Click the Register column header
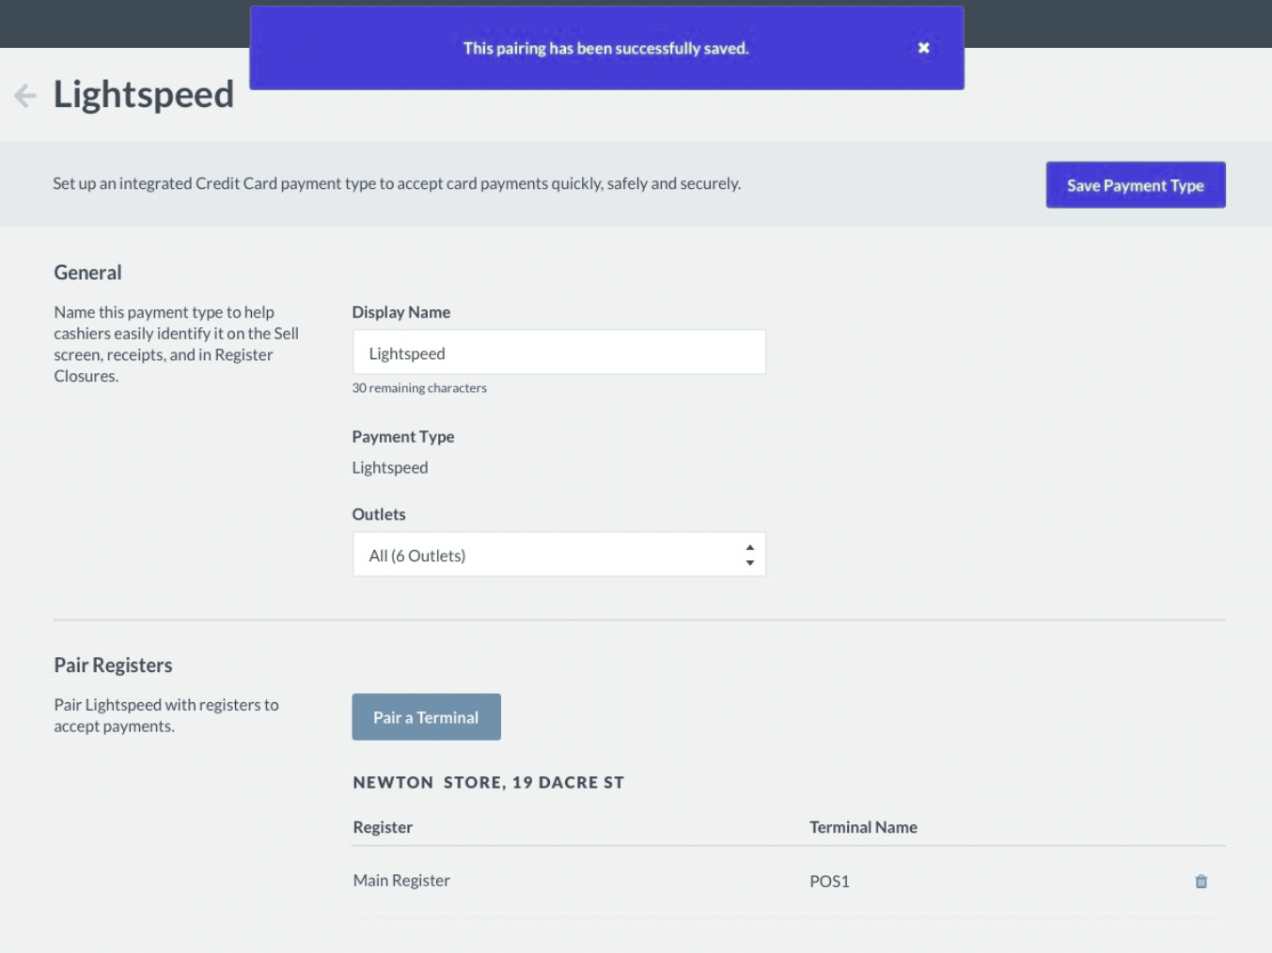Viewport: 1272px width, 953px height. 382,826
